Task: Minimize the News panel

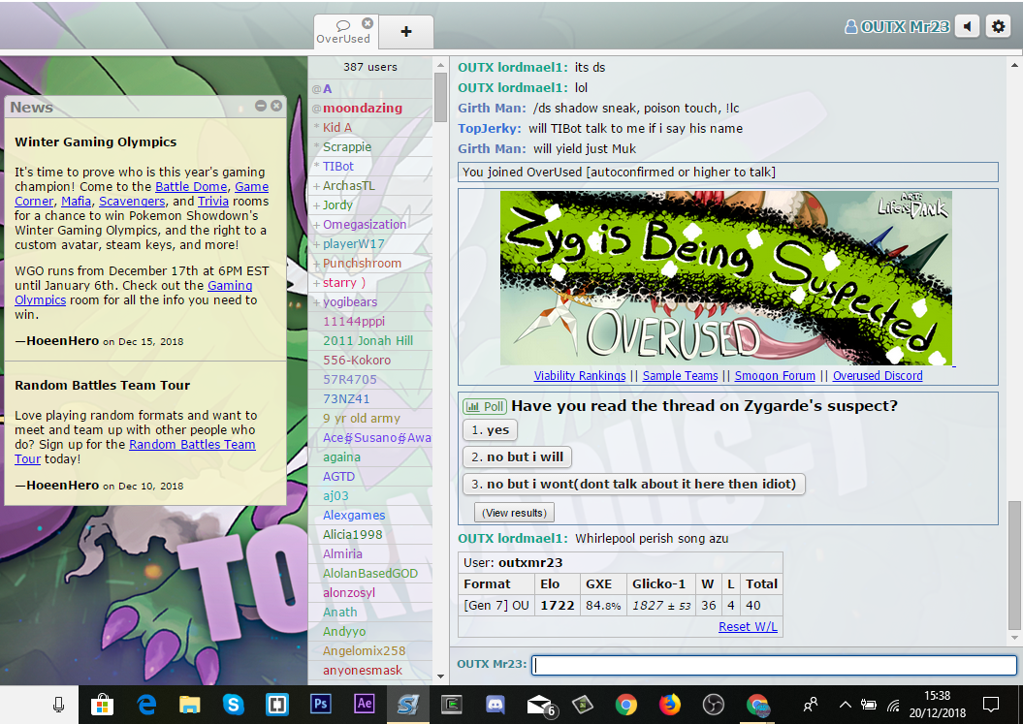Action: coord(261,106)
